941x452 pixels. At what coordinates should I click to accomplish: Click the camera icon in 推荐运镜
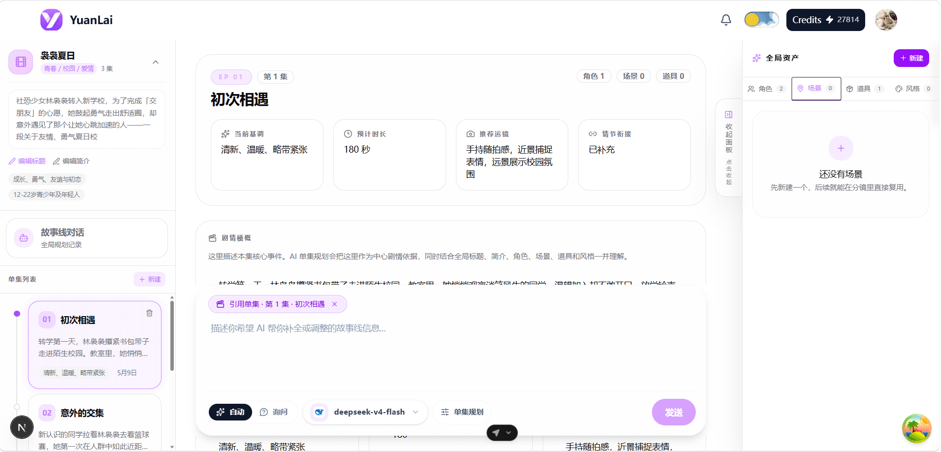[x=471, y=134]
